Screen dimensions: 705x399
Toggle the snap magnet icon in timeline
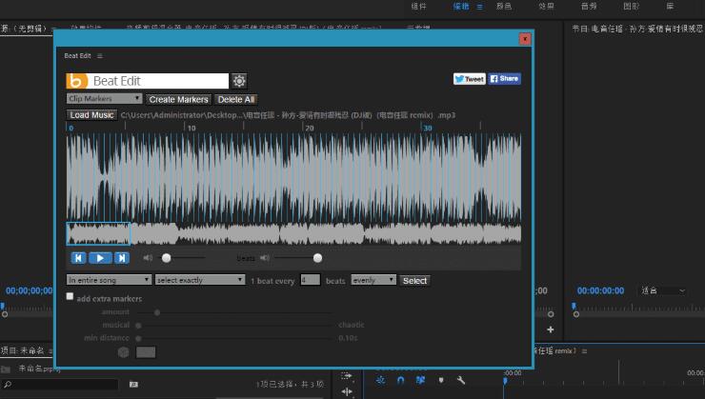pos(400,381)
